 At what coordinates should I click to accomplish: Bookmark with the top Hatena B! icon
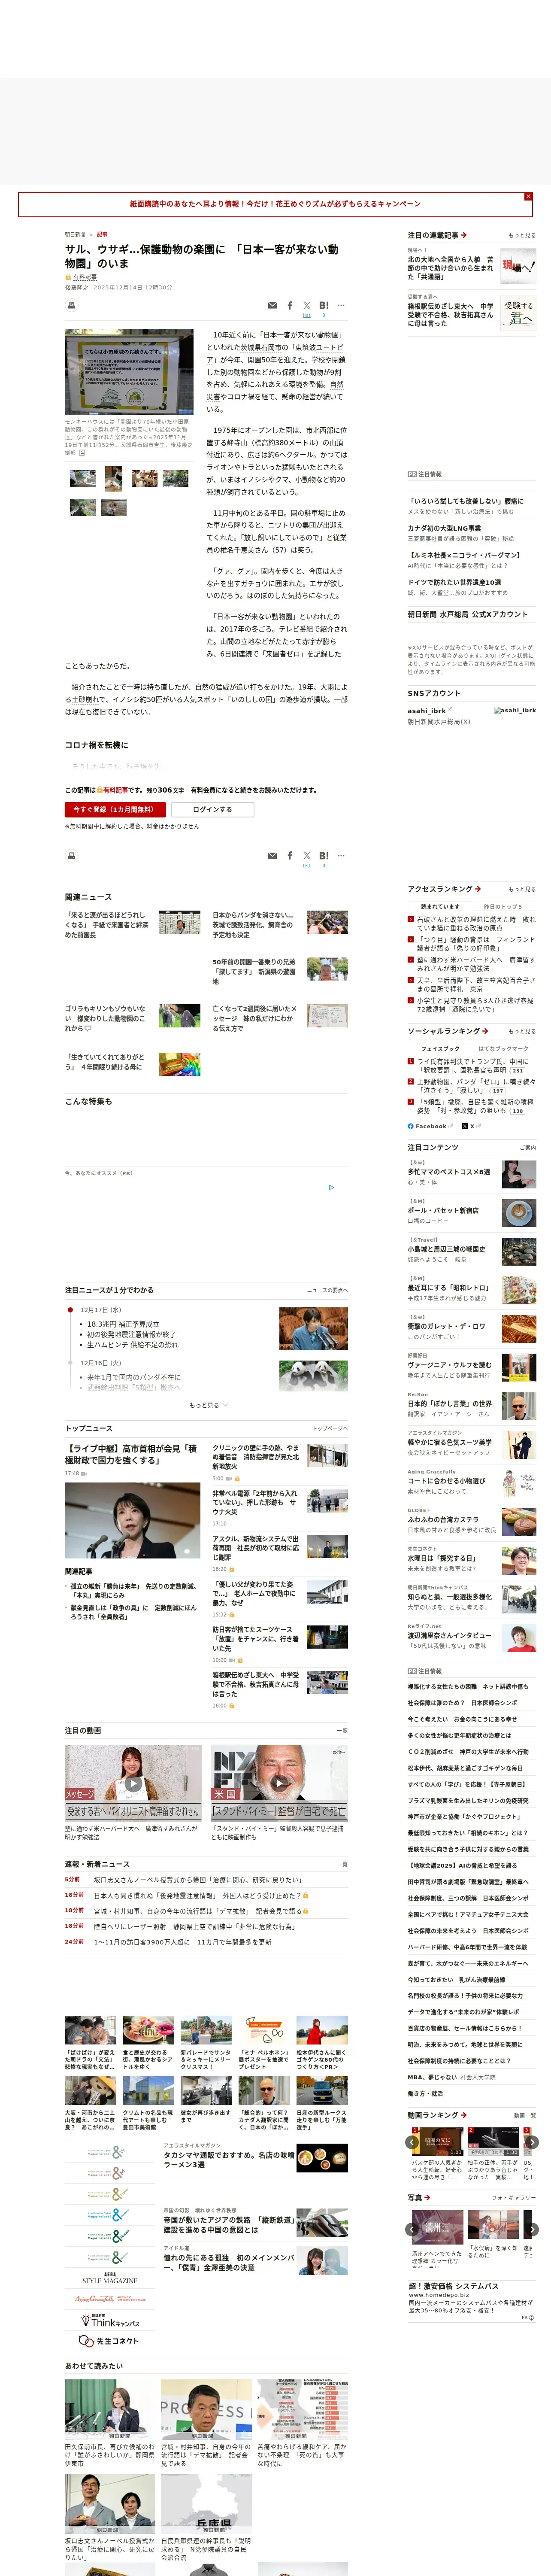tap(323, 306)
